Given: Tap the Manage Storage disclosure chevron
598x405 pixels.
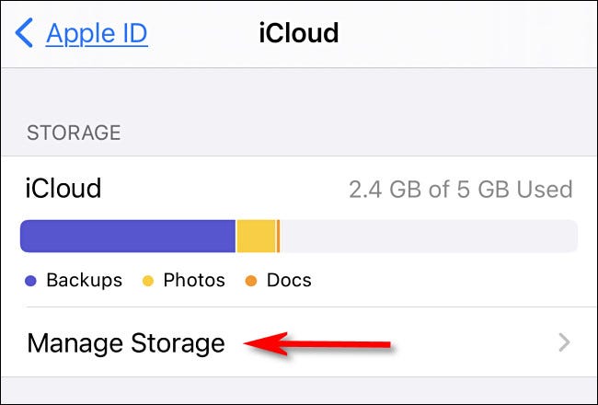Looking at the screenshot, I should pyautogui.click(x=565, y=343).
